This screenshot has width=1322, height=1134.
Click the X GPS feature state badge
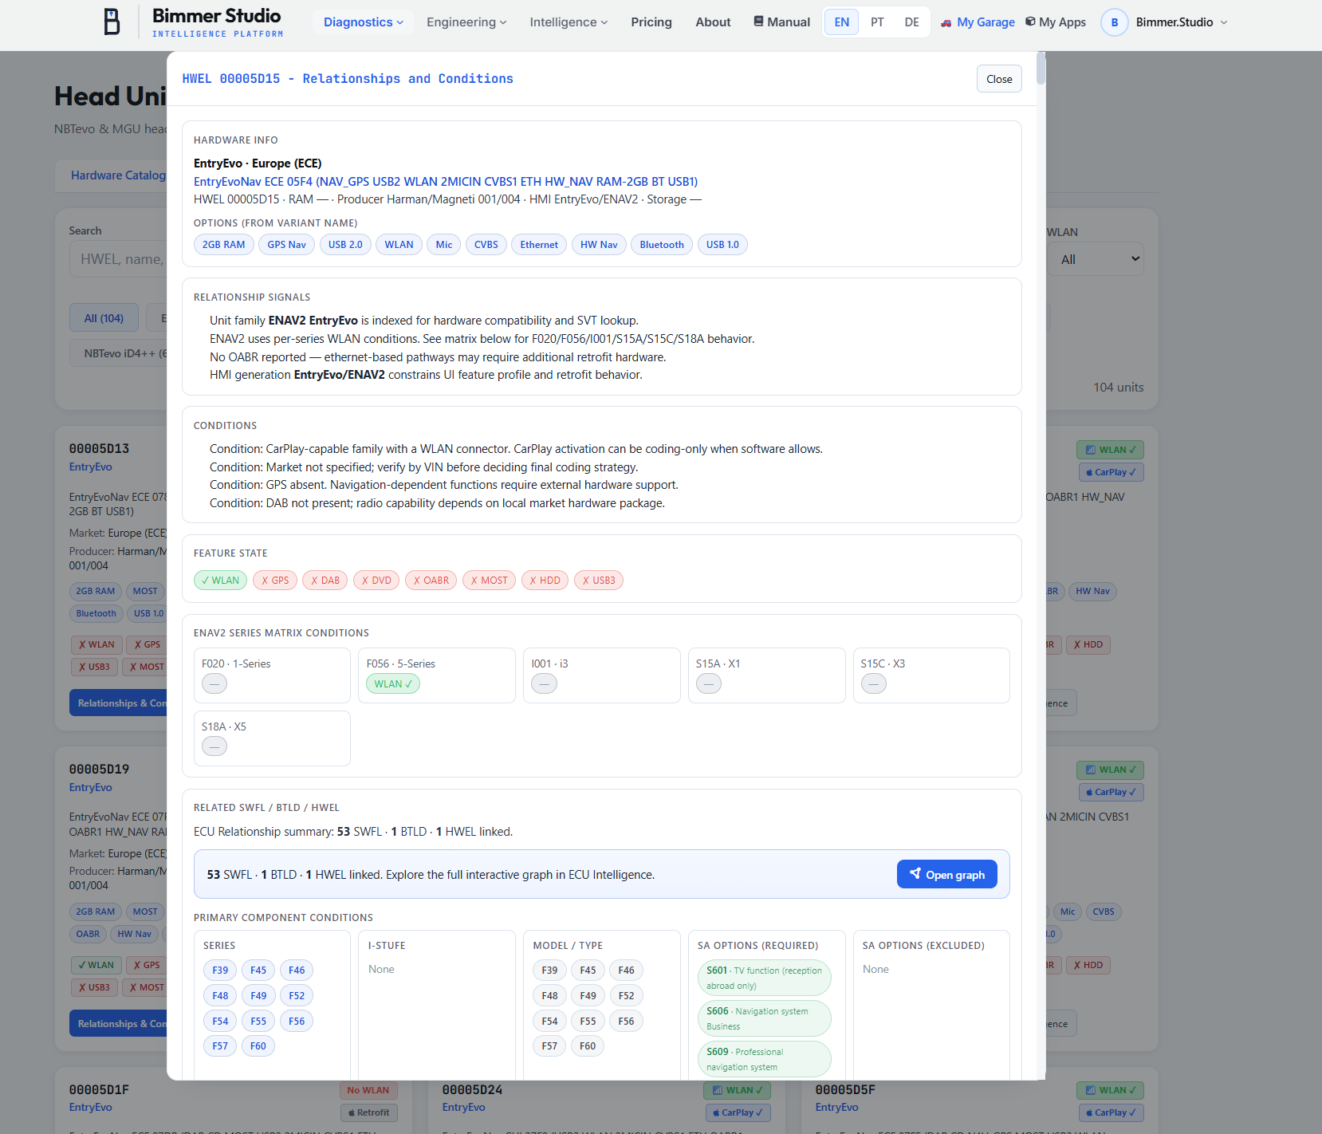pyautogui.click(x=275, y=580)
